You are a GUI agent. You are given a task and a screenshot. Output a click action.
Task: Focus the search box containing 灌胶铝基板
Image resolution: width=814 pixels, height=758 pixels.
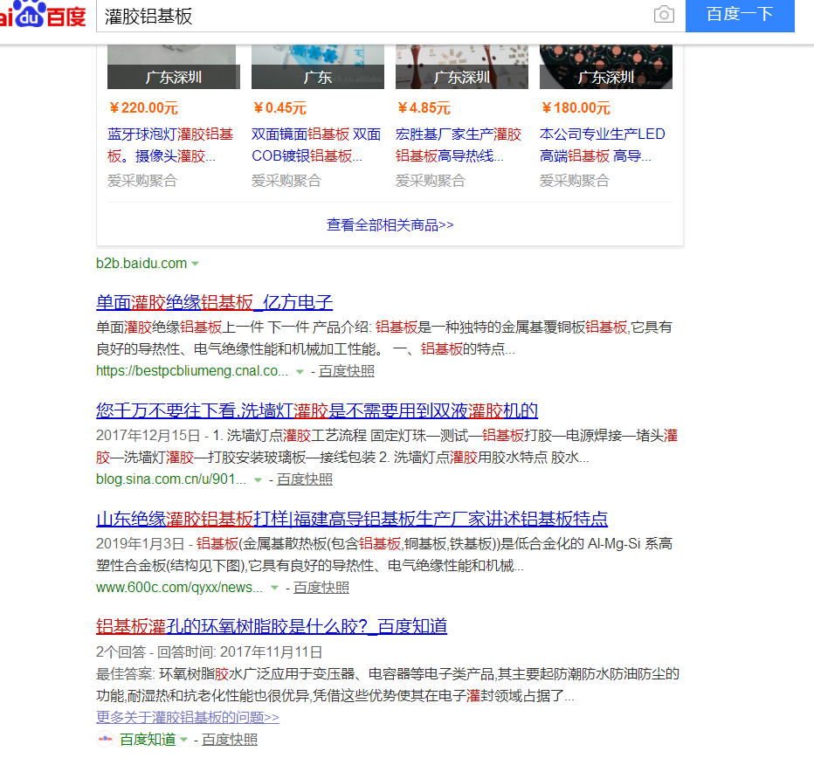tap(374, 16)
